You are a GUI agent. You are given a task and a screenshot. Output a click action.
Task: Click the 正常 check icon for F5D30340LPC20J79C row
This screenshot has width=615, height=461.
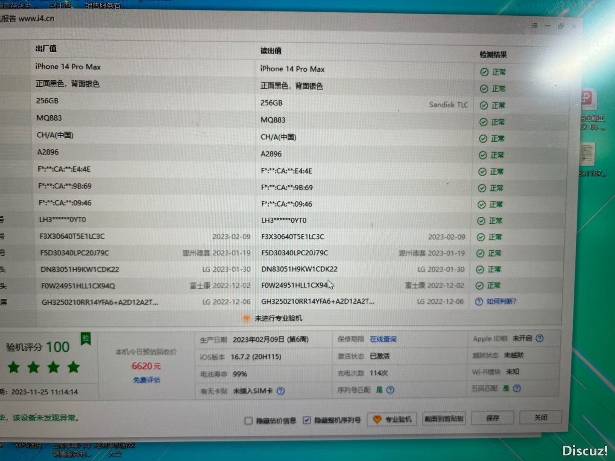480,253
